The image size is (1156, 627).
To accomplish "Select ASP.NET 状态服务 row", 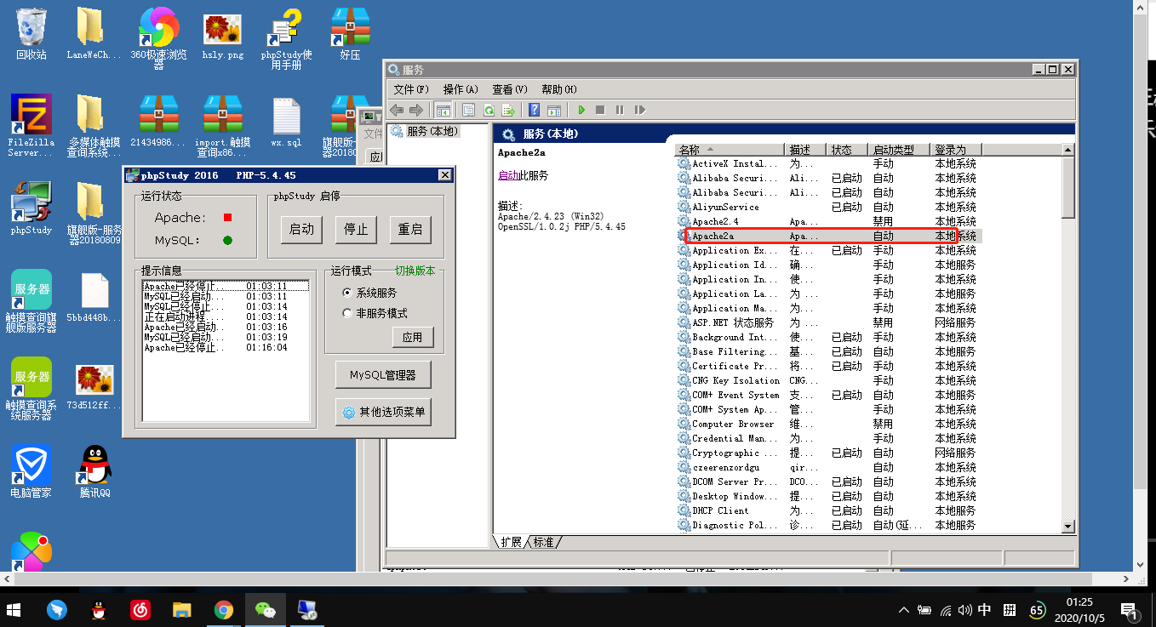I will (x=829, y=322).
